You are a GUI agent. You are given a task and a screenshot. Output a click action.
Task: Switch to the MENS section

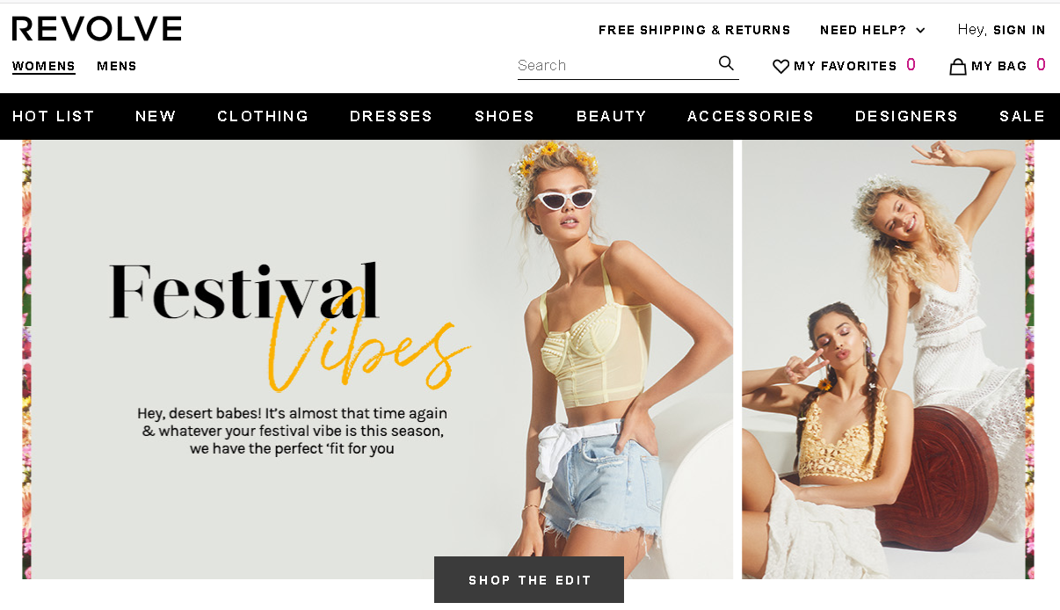pyautogui.click(x=117, y=66)
